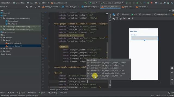Click the Make Project hammer icon

coord(86,3)
